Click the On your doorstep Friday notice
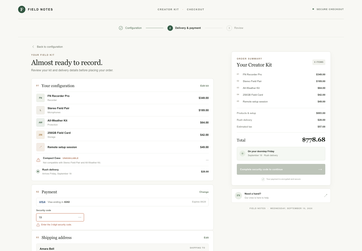 tap(281, 154)
